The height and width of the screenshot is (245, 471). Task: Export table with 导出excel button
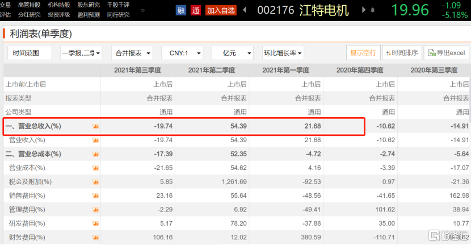[446, 53]
